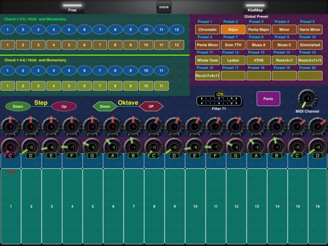Toggle Chord 1-3-5 hold oval 5

click(x=69, y=30)
